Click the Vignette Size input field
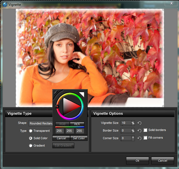The height and width of the screenshot is (169, 179). (x=126, y=123)
